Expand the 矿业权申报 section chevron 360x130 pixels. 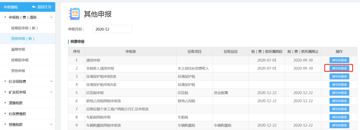51,92
